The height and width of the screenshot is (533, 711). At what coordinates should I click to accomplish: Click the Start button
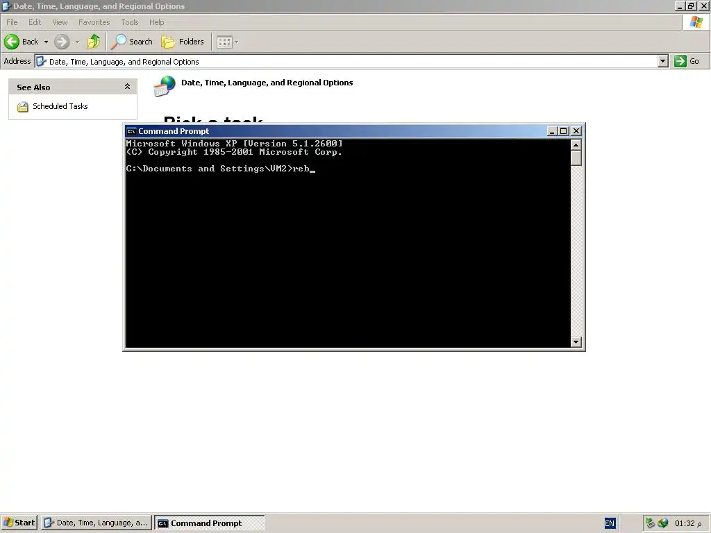[x=19, y=523]
